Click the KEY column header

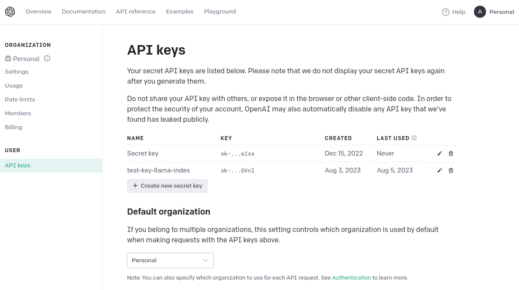click(x=226, y=138)
